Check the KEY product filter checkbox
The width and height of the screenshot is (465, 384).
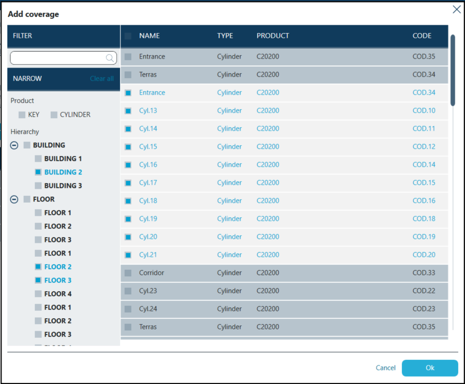click(x=22, y=115)
